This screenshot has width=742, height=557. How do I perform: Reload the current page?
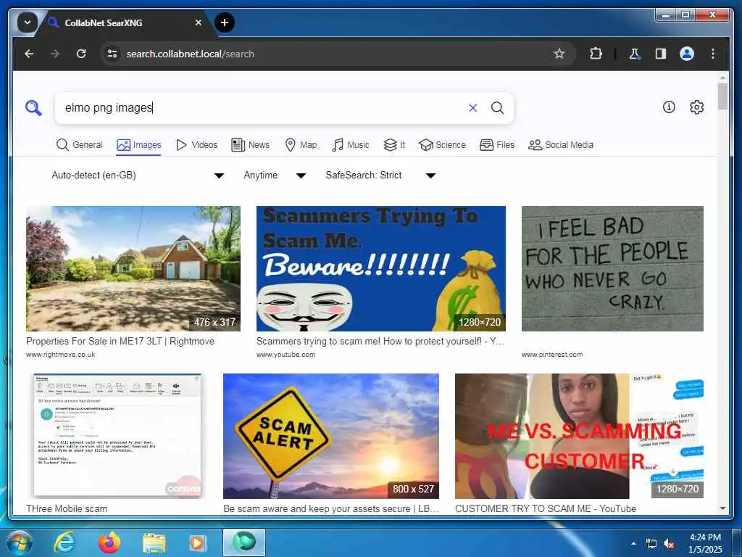pyautogui.click(x=81, y=54)
